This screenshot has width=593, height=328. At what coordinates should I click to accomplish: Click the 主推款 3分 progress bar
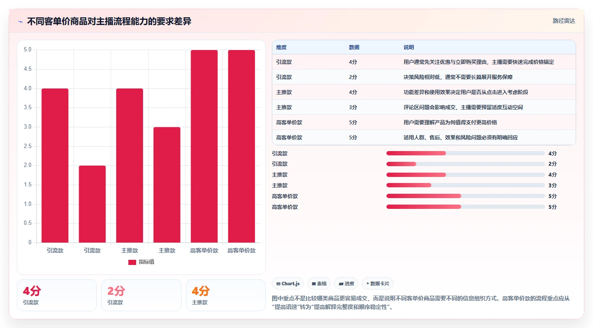(x=465, y=186)
